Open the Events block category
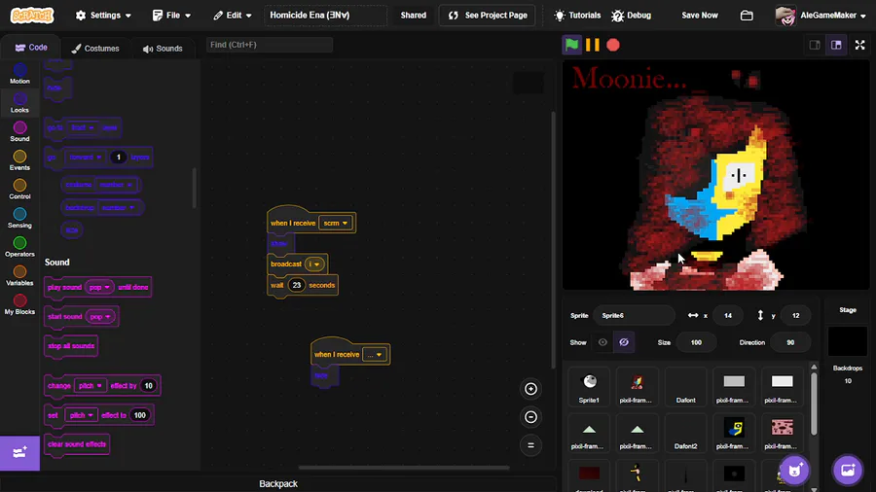 [19, 160]
